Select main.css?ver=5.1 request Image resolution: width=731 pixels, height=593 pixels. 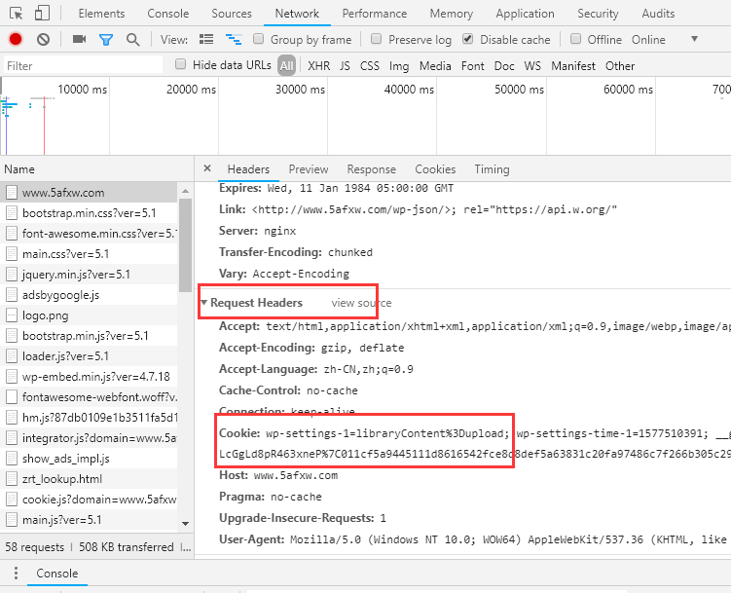tap(89, 253)
